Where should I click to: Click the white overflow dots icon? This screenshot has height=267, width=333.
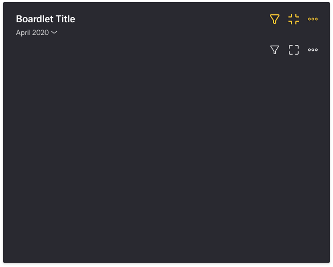(313, 50)
